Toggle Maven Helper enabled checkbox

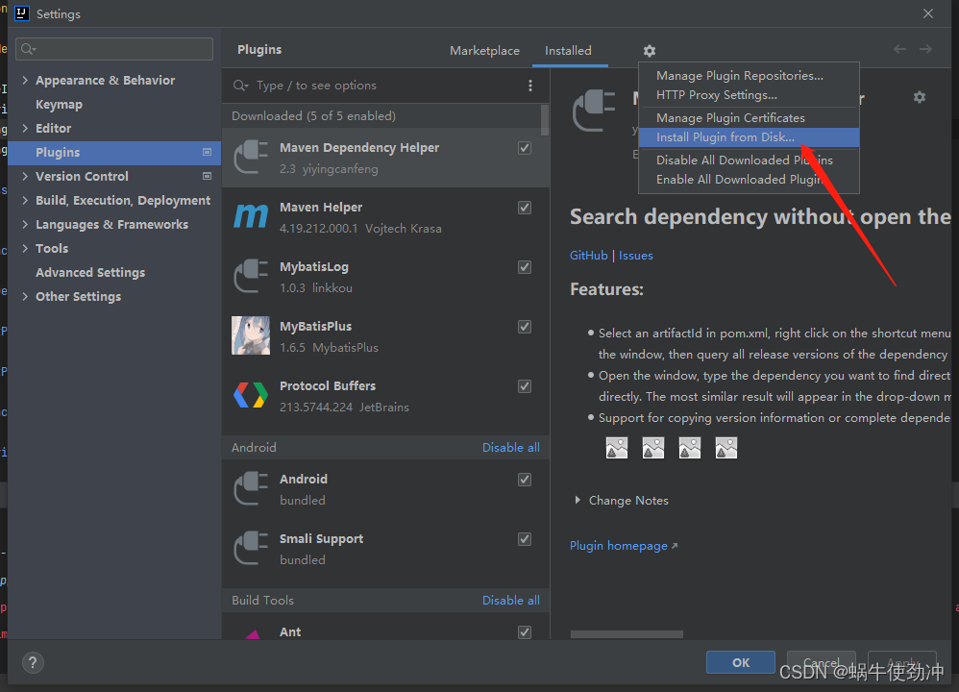click(525, 208)
